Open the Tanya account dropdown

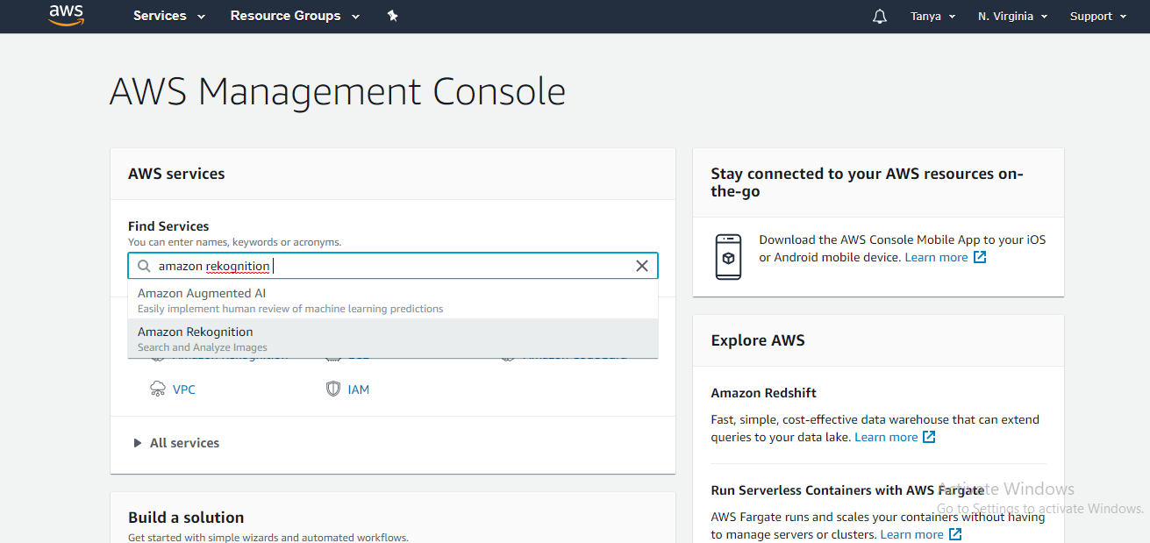pos(932,17)
